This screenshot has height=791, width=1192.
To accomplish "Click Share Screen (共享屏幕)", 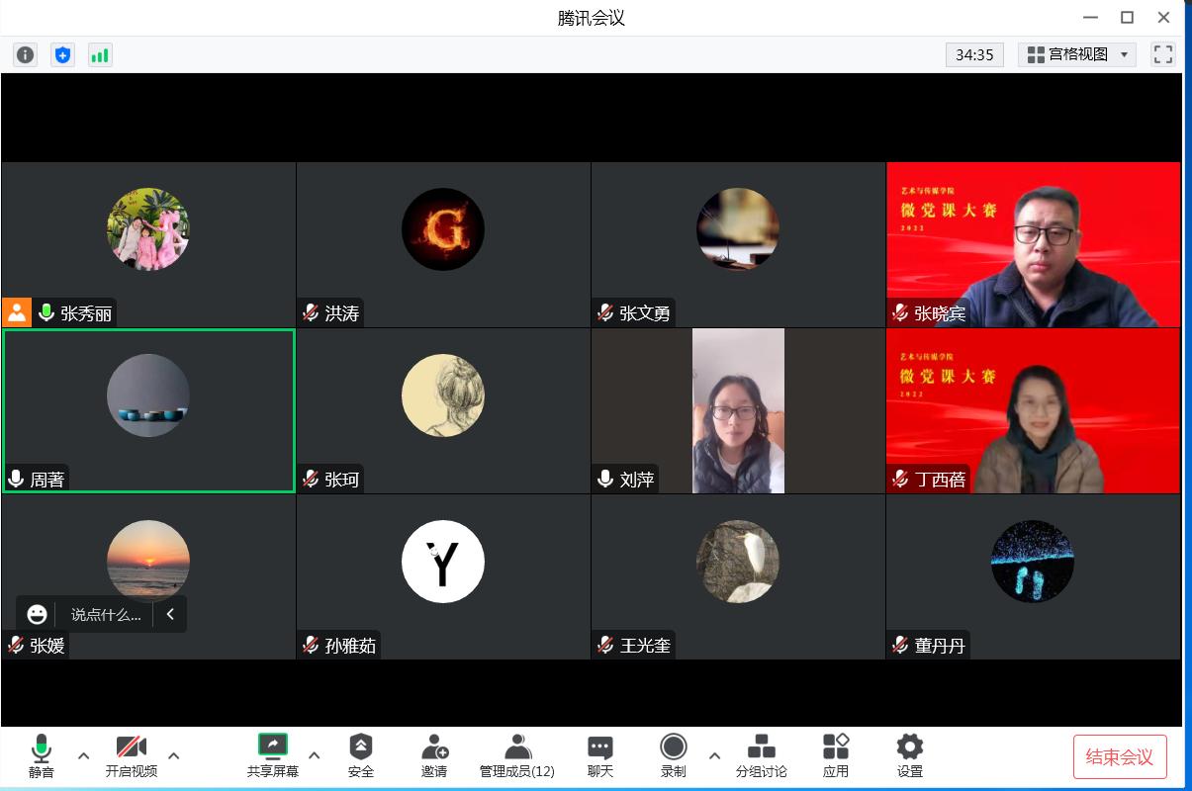I will tap(272, 756).
